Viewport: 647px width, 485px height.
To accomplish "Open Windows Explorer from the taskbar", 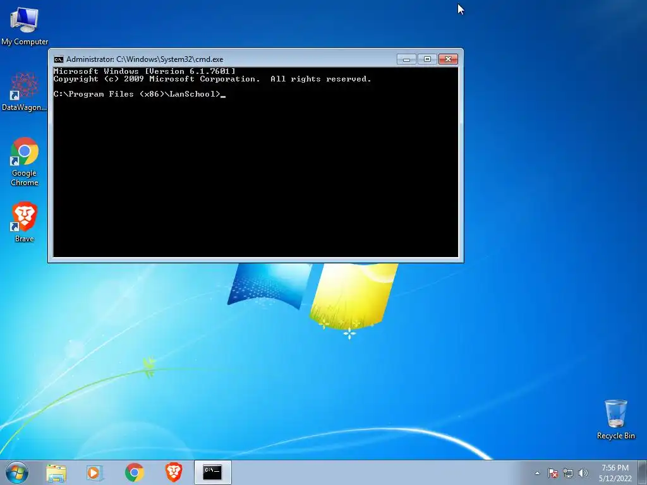I will tap(56, 472).
